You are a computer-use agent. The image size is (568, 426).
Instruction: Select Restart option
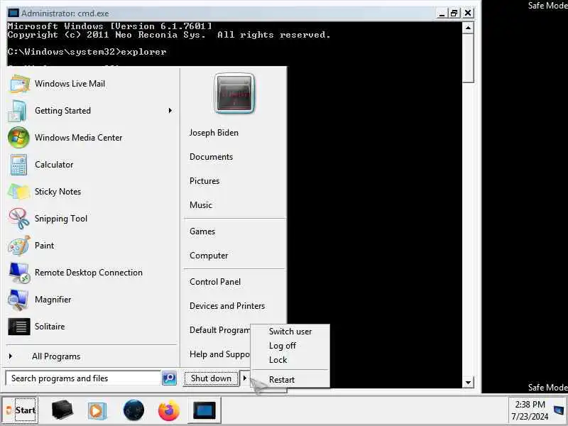tap(281, 380)
